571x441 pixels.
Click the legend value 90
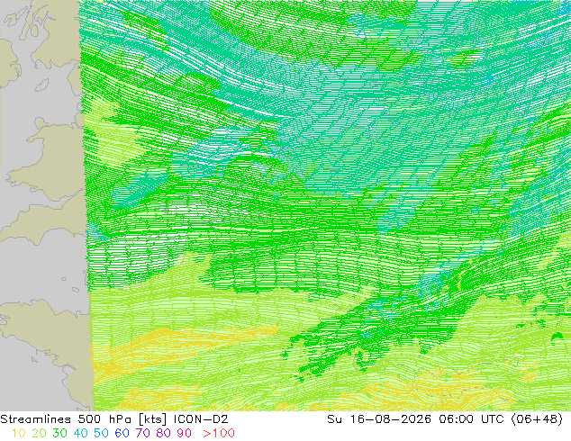click(185, 433)
